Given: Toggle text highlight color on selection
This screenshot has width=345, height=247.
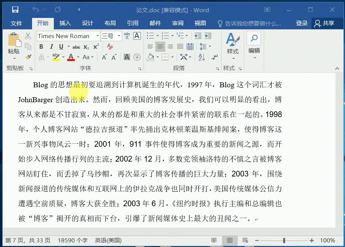Looking at the screenshot, I should click(x=56, y=56).
